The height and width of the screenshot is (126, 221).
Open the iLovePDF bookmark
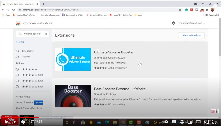tap(121, 15)
